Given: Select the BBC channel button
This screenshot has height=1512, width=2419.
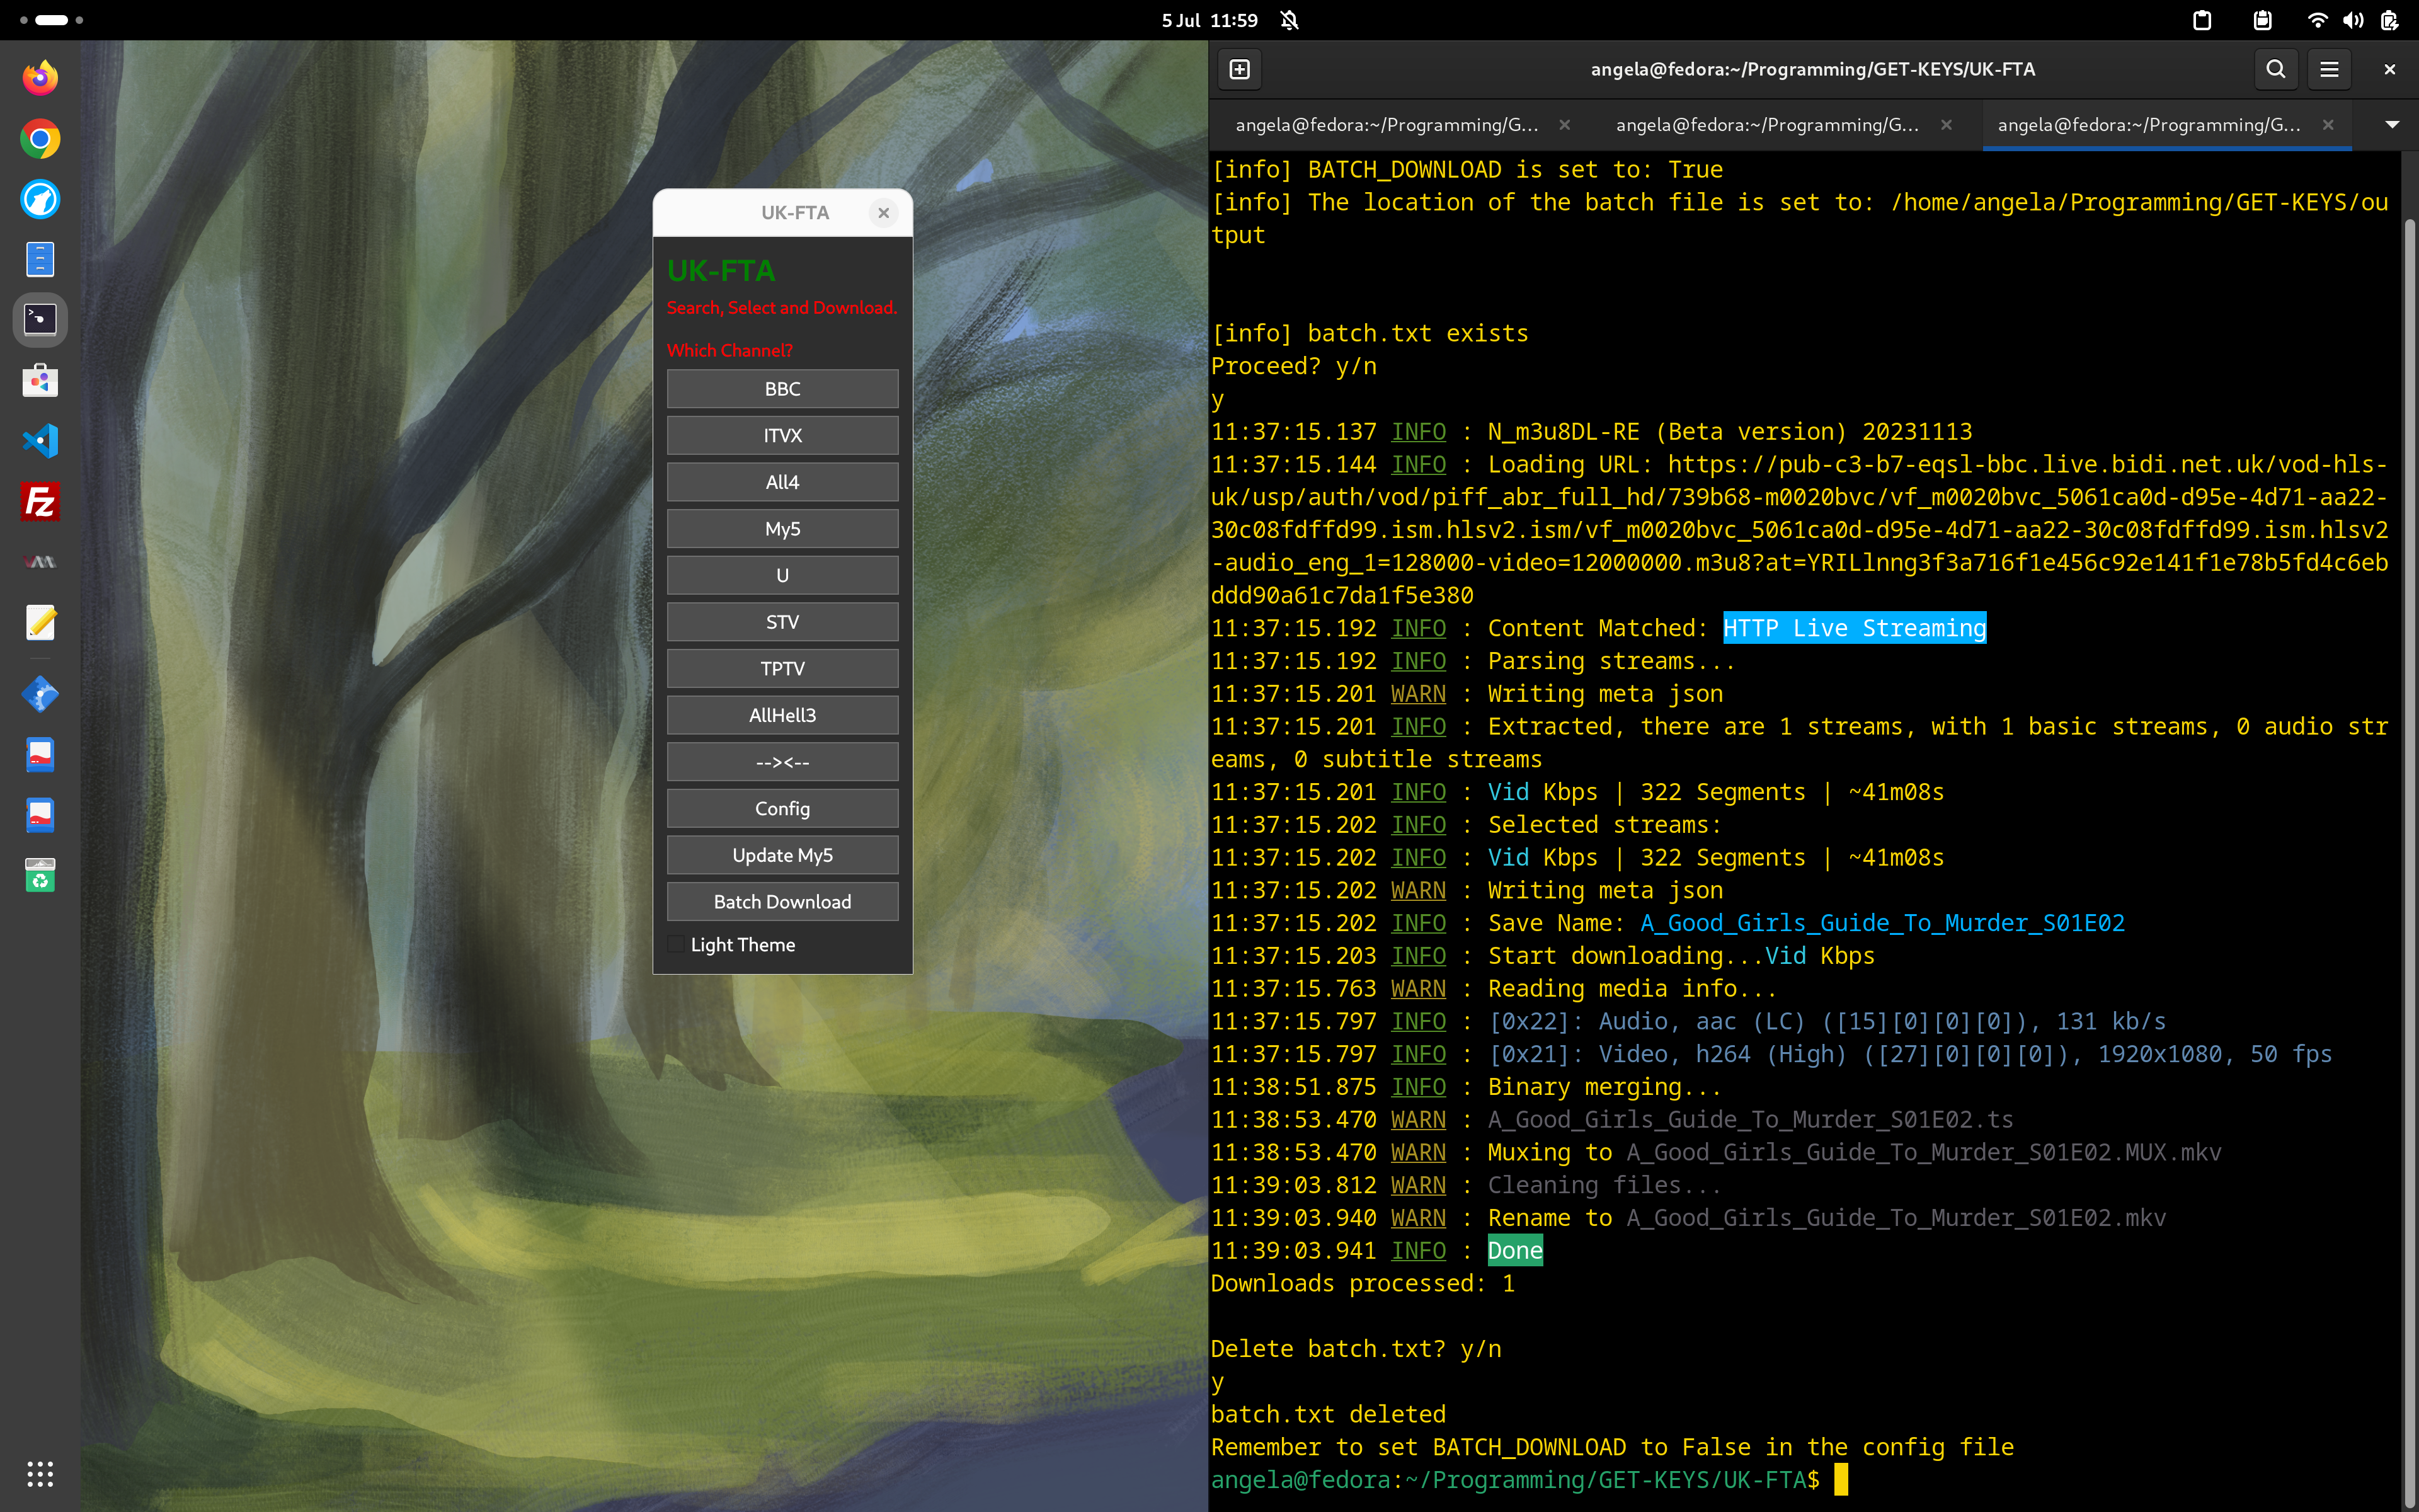Looking at the screenshot, I should click(x=782, y=389).
